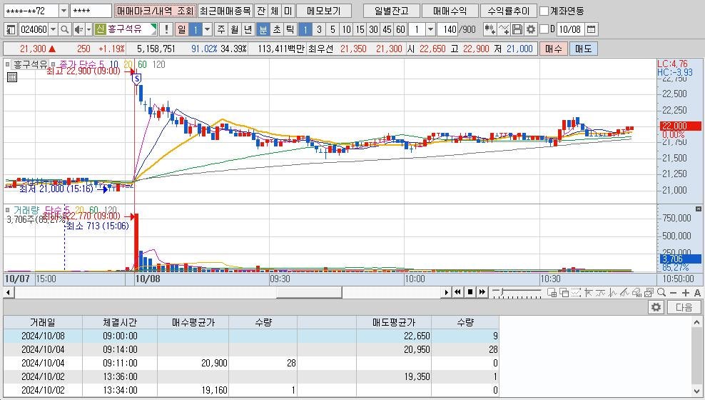
Task: Select the 년 yearly period toggle
Action: click(x=248, y=29)
